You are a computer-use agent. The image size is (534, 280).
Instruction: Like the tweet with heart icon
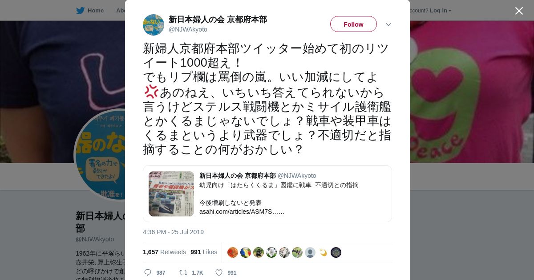[x=219, y=272]
